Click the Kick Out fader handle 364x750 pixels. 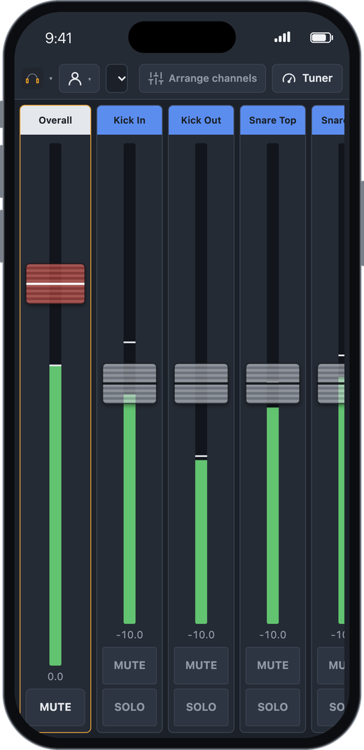click(201, 383)
